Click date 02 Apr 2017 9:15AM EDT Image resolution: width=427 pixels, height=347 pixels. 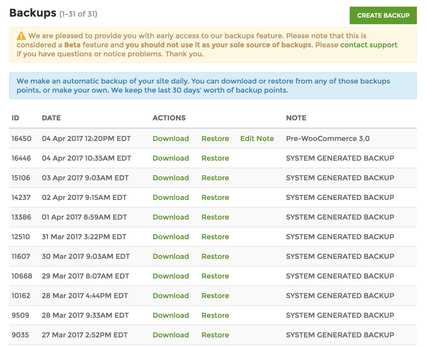pyautogui.click(x=84, y=197)
